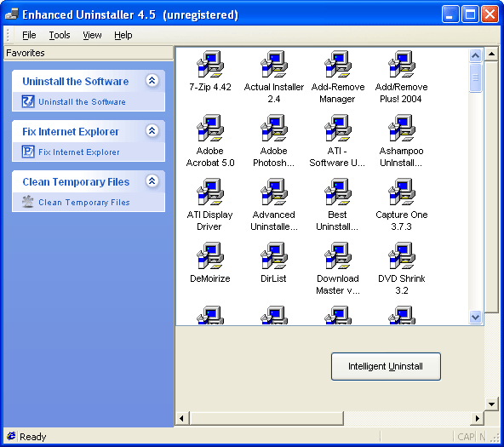The image size is (504, 447).
Task: Click the Ready status bar text
Action: pyautogui.click(x=33, y=437)
